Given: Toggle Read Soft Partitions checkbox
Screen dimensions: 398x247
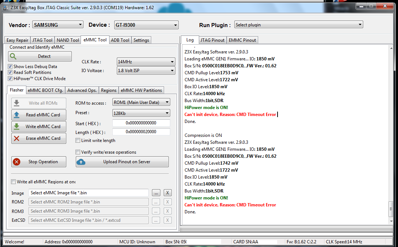Looking at the screenshot, I should click(x=10, y=72).
